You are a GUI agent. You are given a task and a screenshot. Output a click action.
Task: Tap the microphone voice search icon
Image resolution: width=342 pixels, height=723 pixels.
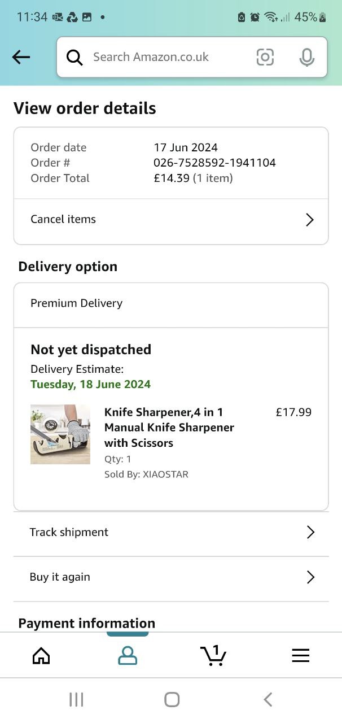[x=306, y=57]
